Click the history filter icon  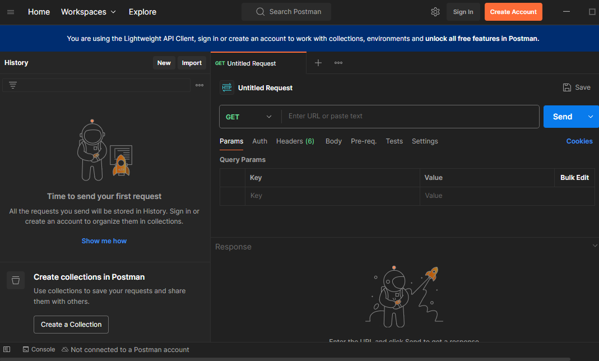point(12,85)
